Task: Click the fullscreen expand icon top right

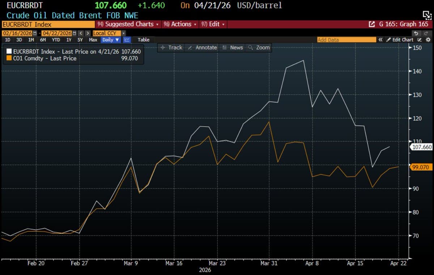Action: (427, 14)
